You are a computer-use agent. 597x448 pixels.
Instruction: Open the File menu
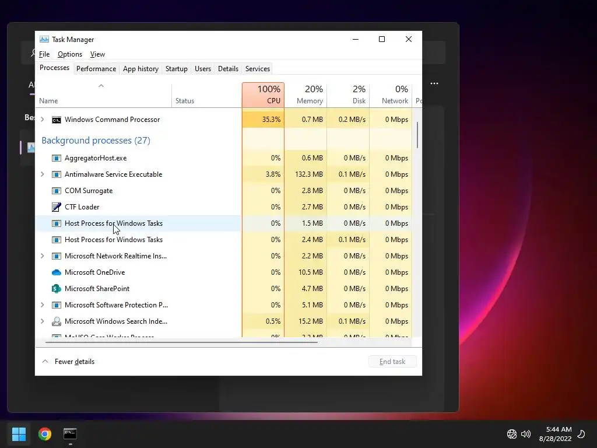click(x=44, y=54)
